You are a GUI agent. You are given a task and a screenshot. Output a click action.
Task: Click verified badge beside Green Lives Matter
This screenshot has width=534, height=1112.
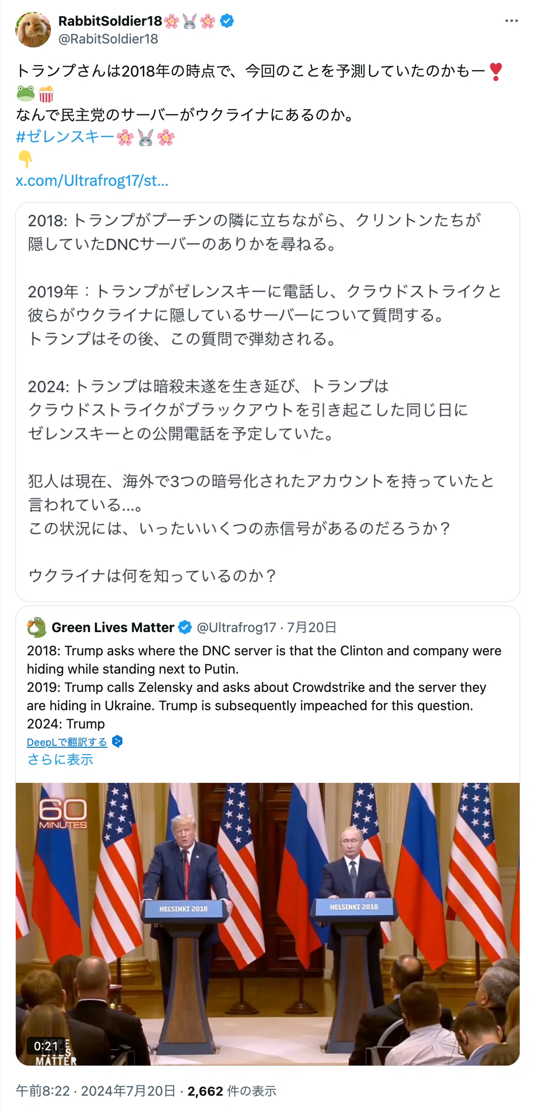coord(184,627)
